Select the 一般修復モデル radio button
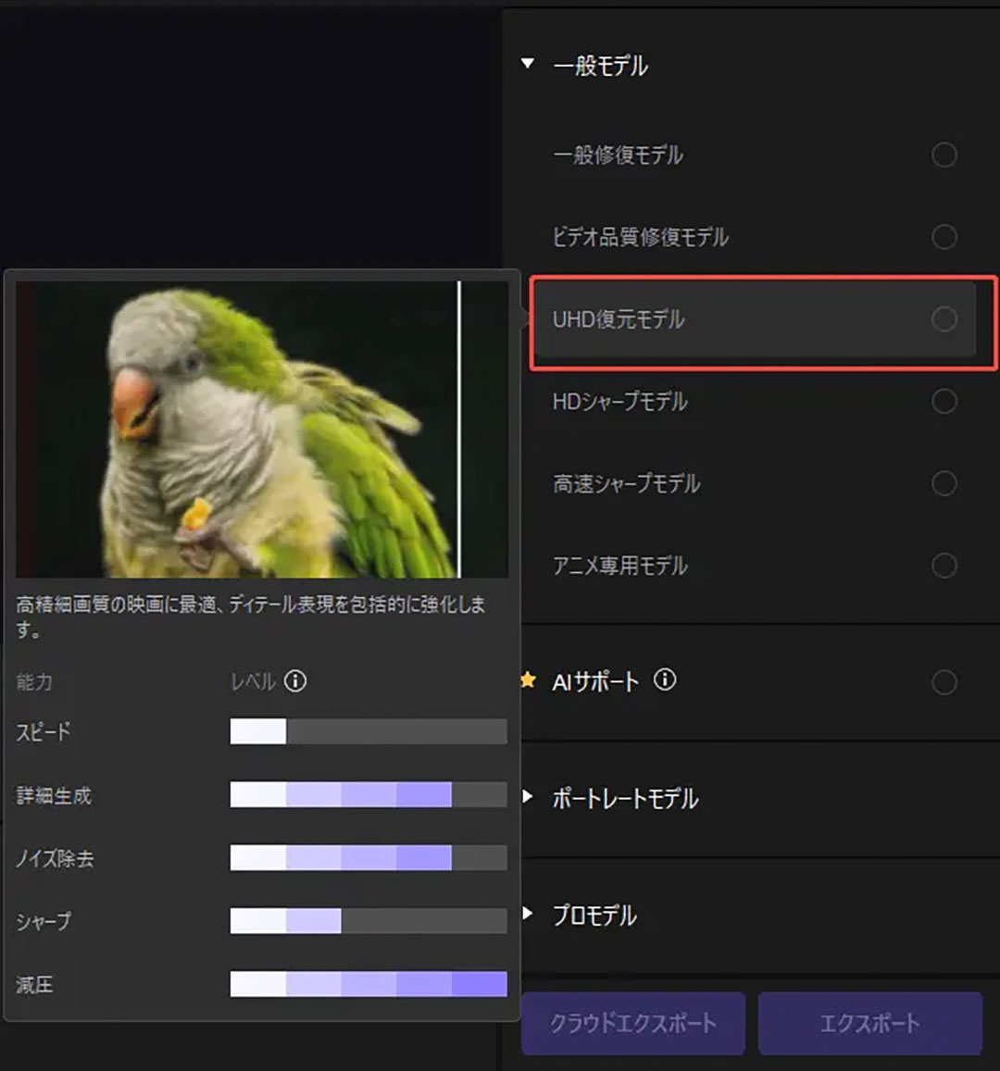The width and height of the screenshot is (1000, 1071). 944,156
